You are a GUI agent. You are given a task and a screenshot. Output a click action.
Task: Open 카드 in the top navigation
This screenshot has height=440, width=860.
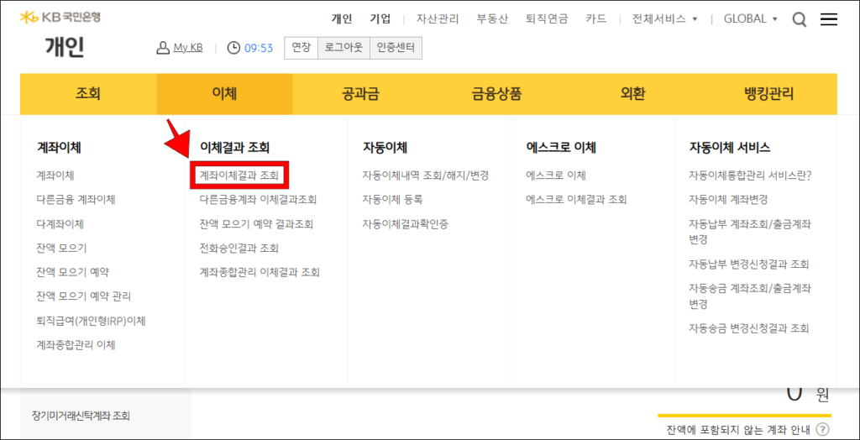pyautogui.click(x=596, y=18)
